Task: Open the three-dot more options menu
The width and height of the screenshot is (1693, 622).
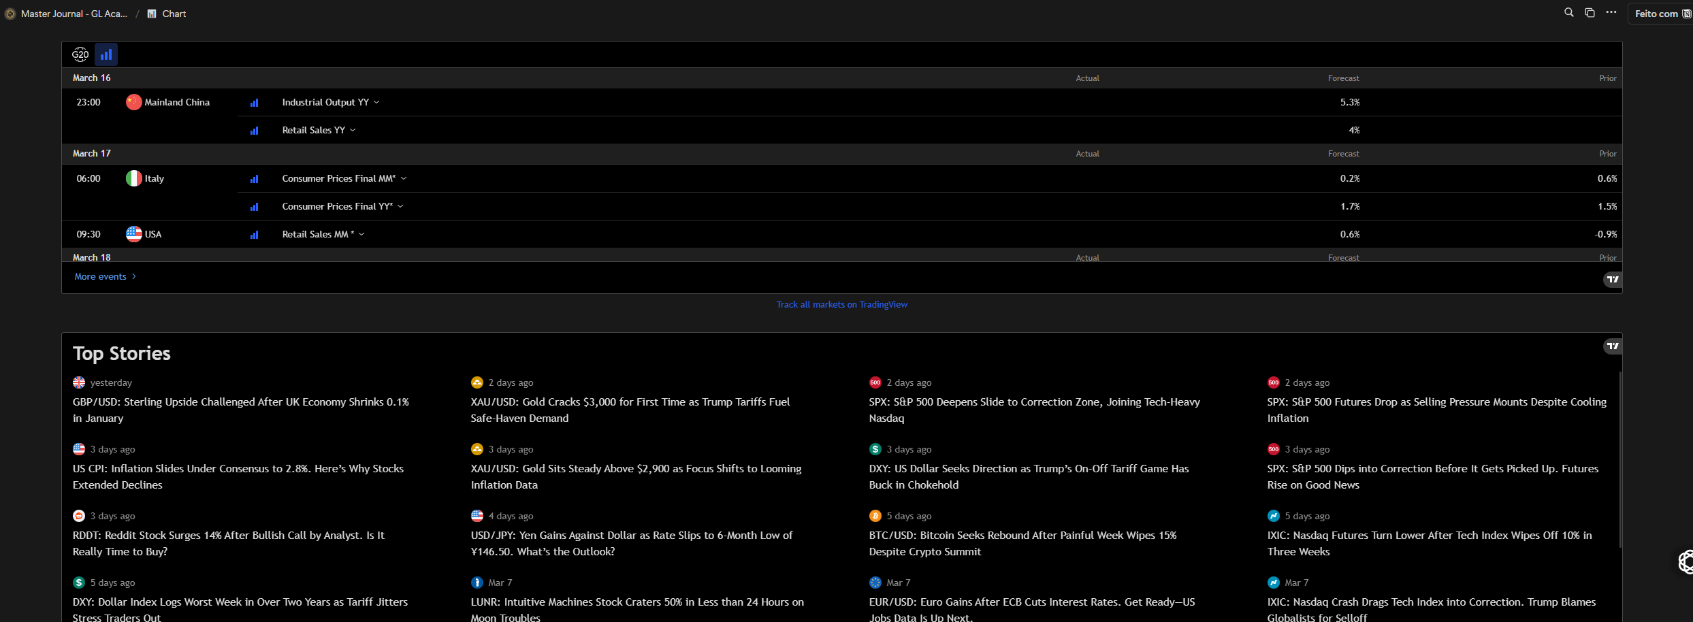Action: (1611, 13)
